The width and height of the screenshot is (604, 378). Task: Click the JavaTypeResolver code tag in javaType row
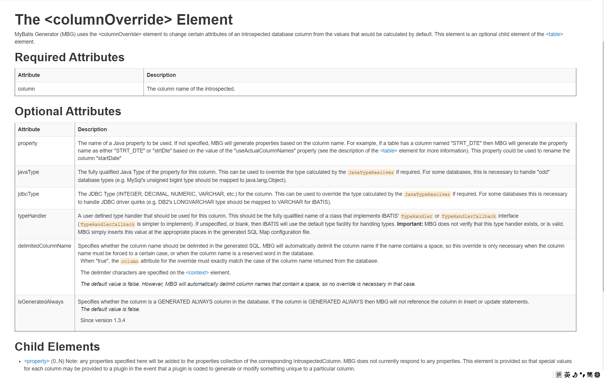371,172
